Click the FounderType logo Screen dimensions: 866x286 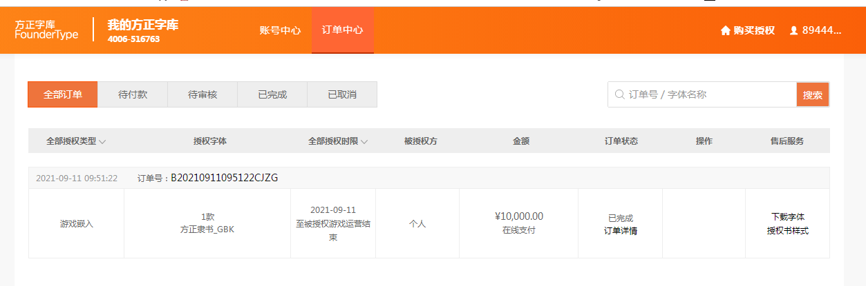click(46, 30)
